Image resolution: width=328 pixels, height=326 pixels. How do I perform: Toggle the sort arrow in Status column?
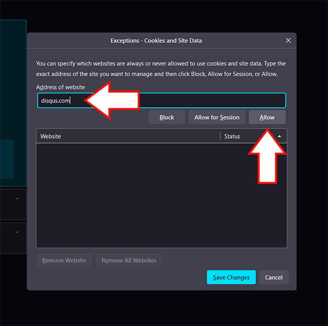click(279, 136)
